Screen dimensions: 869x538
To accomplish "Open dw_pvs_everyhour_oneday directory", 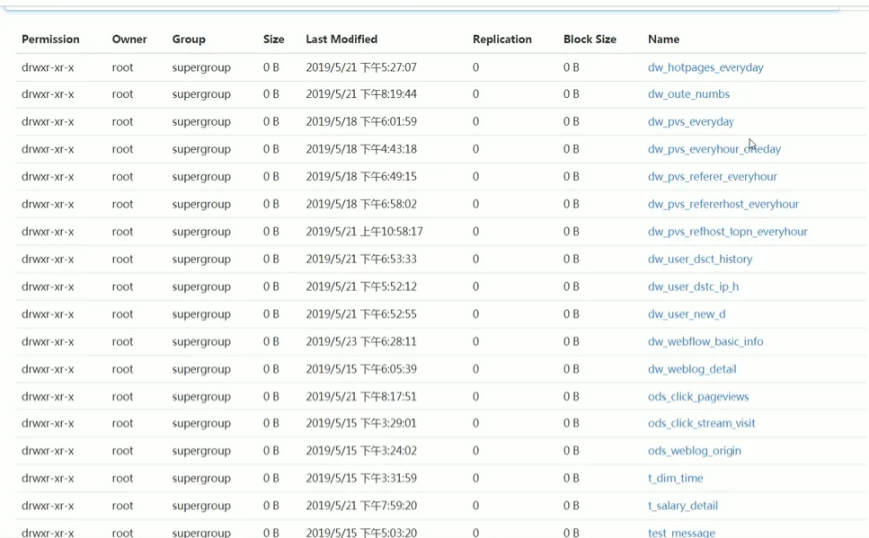I will click(714, 149).
